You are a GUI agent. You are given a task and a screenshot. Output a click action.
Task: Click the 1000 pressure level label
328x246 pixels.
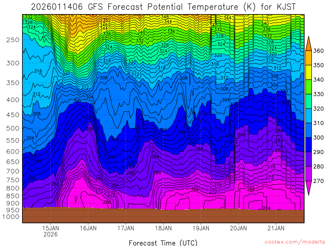(11, 217)
